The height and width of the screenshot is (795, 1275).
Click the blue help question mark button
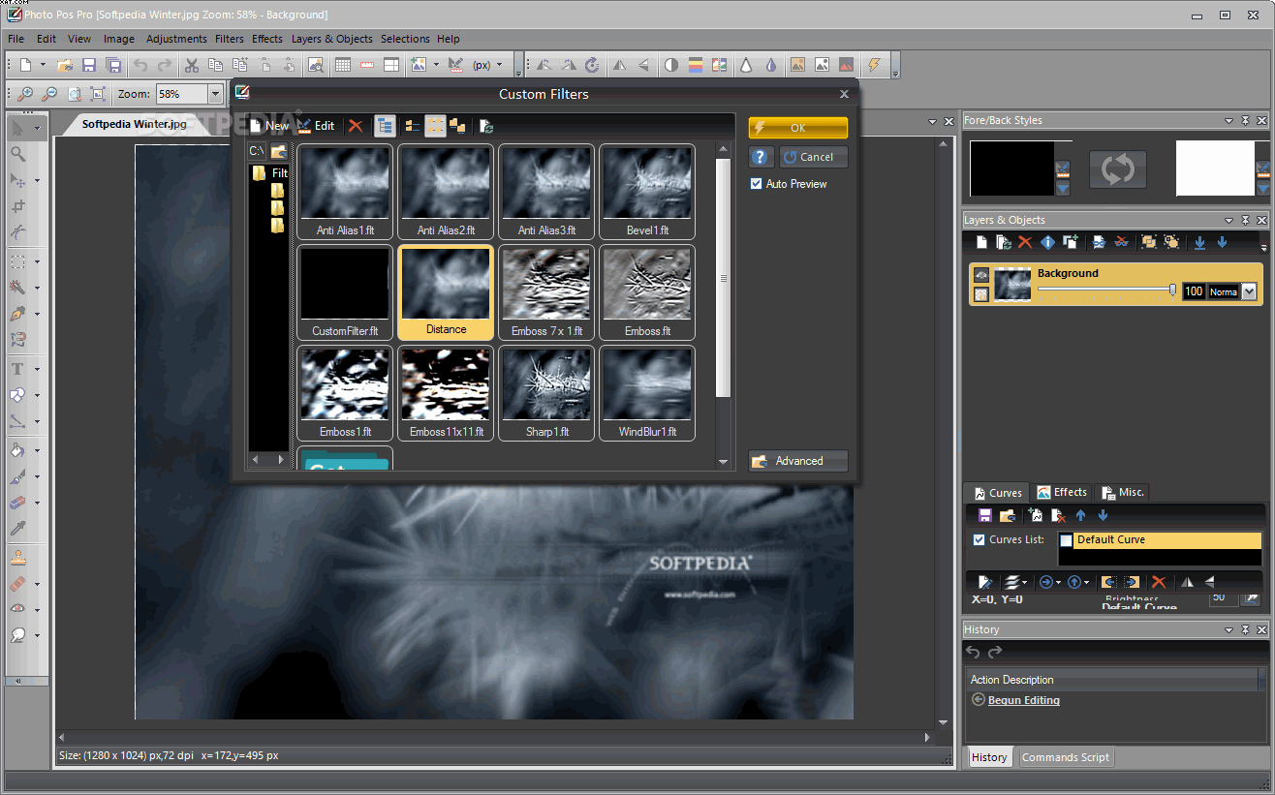pyautogui.click(x=762, y=157)
